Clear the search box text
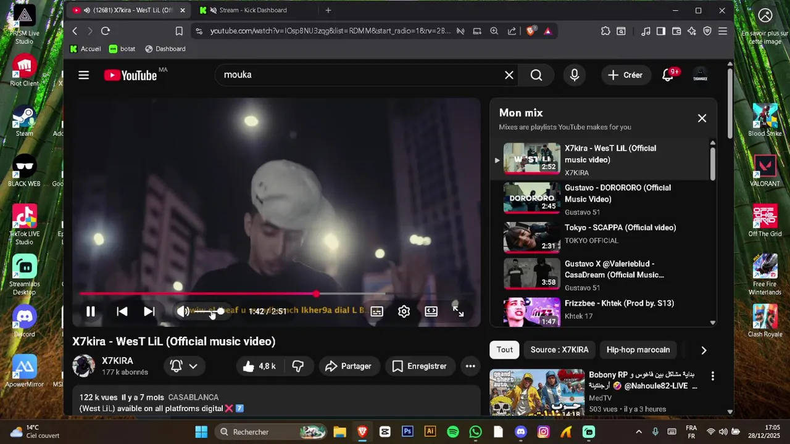The image size is (790, 444). click(509, 75)
